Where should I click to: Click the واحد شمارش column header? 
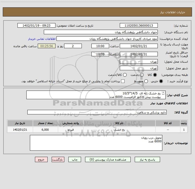pyautogui.click(x=70, y=123)
